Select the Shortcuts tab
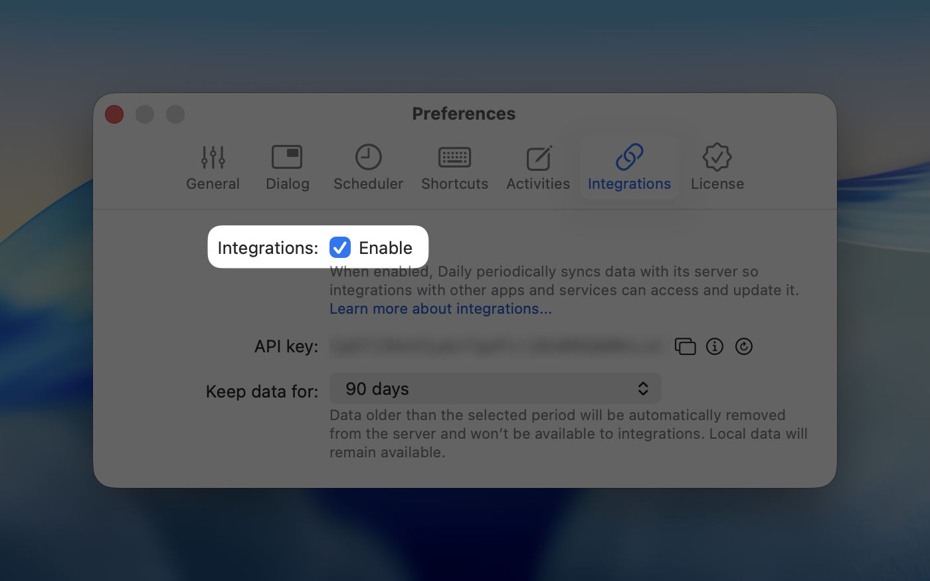This screenshot has width=930, height=581. click(x=454, y=168)
